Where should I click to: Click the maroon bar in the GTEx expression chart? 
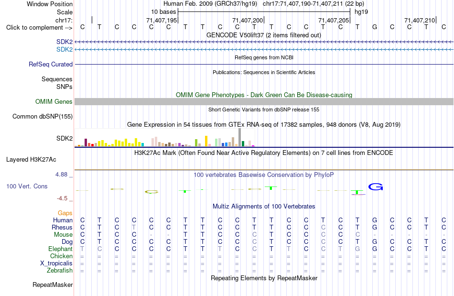point(86,143)
